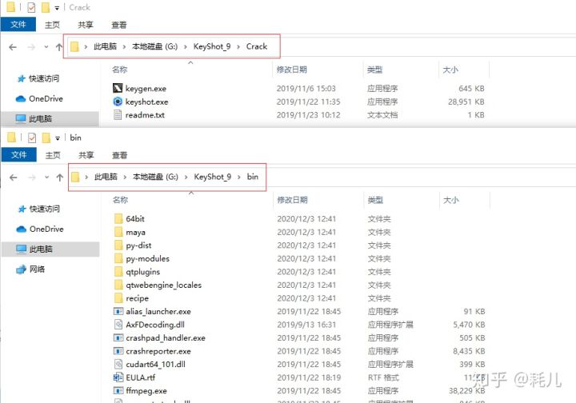This screenshot has height=403, width=576.
Task: Expand chevron after 本地磁盘 (G:) in bin address bar
Action: (x=186, y=177)
